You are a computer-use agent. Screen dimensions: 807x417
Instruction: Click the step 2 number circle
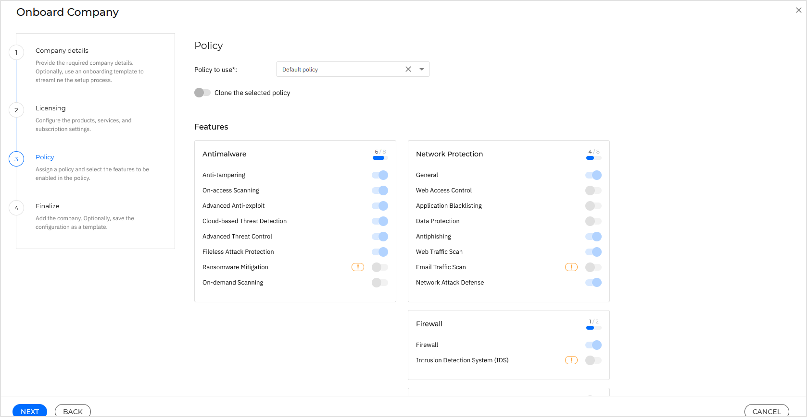click(16, 110)
